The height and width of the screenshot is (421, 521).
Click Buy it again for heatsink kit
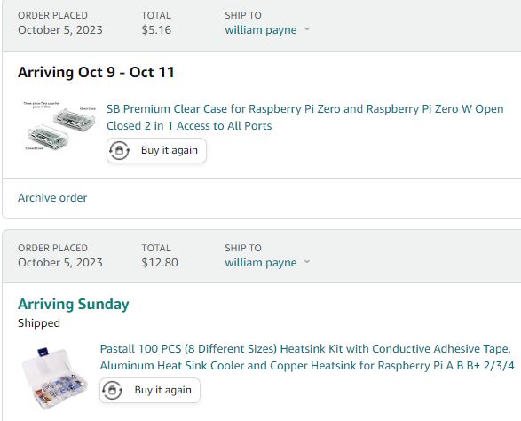(x=150, y=391)
